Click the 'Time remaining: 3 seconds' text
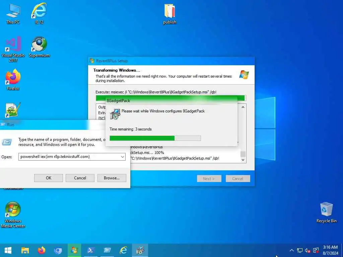Screen dimensions: 343x257 [131, 129]
